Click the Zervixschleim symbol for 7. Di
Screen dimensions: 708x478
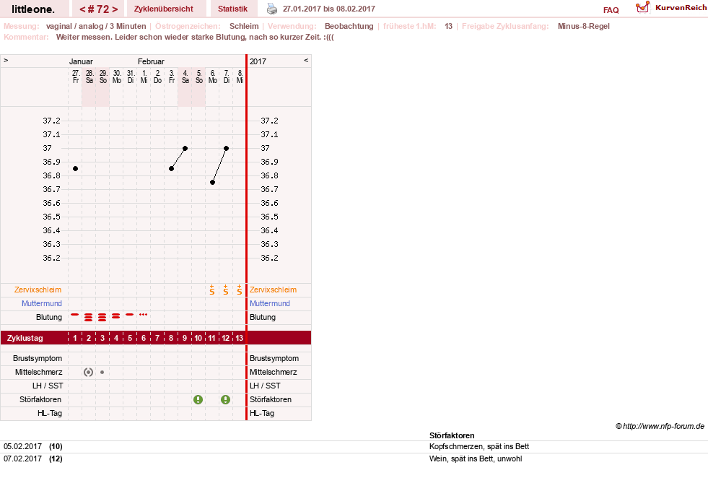tap(225, 290)
